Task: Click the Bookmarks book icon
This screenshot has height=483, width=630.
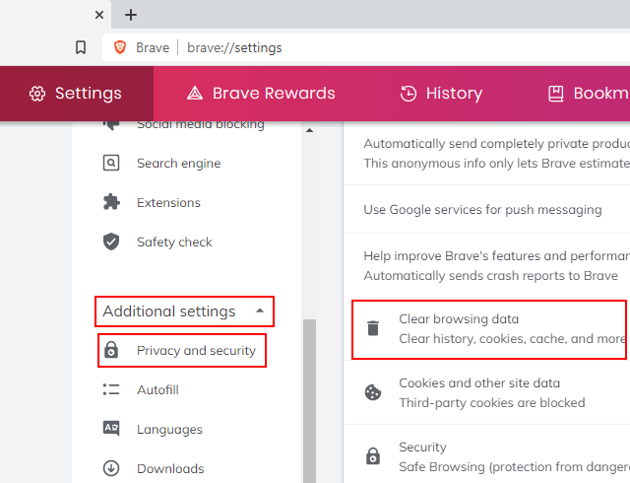Action: point(555,94)
